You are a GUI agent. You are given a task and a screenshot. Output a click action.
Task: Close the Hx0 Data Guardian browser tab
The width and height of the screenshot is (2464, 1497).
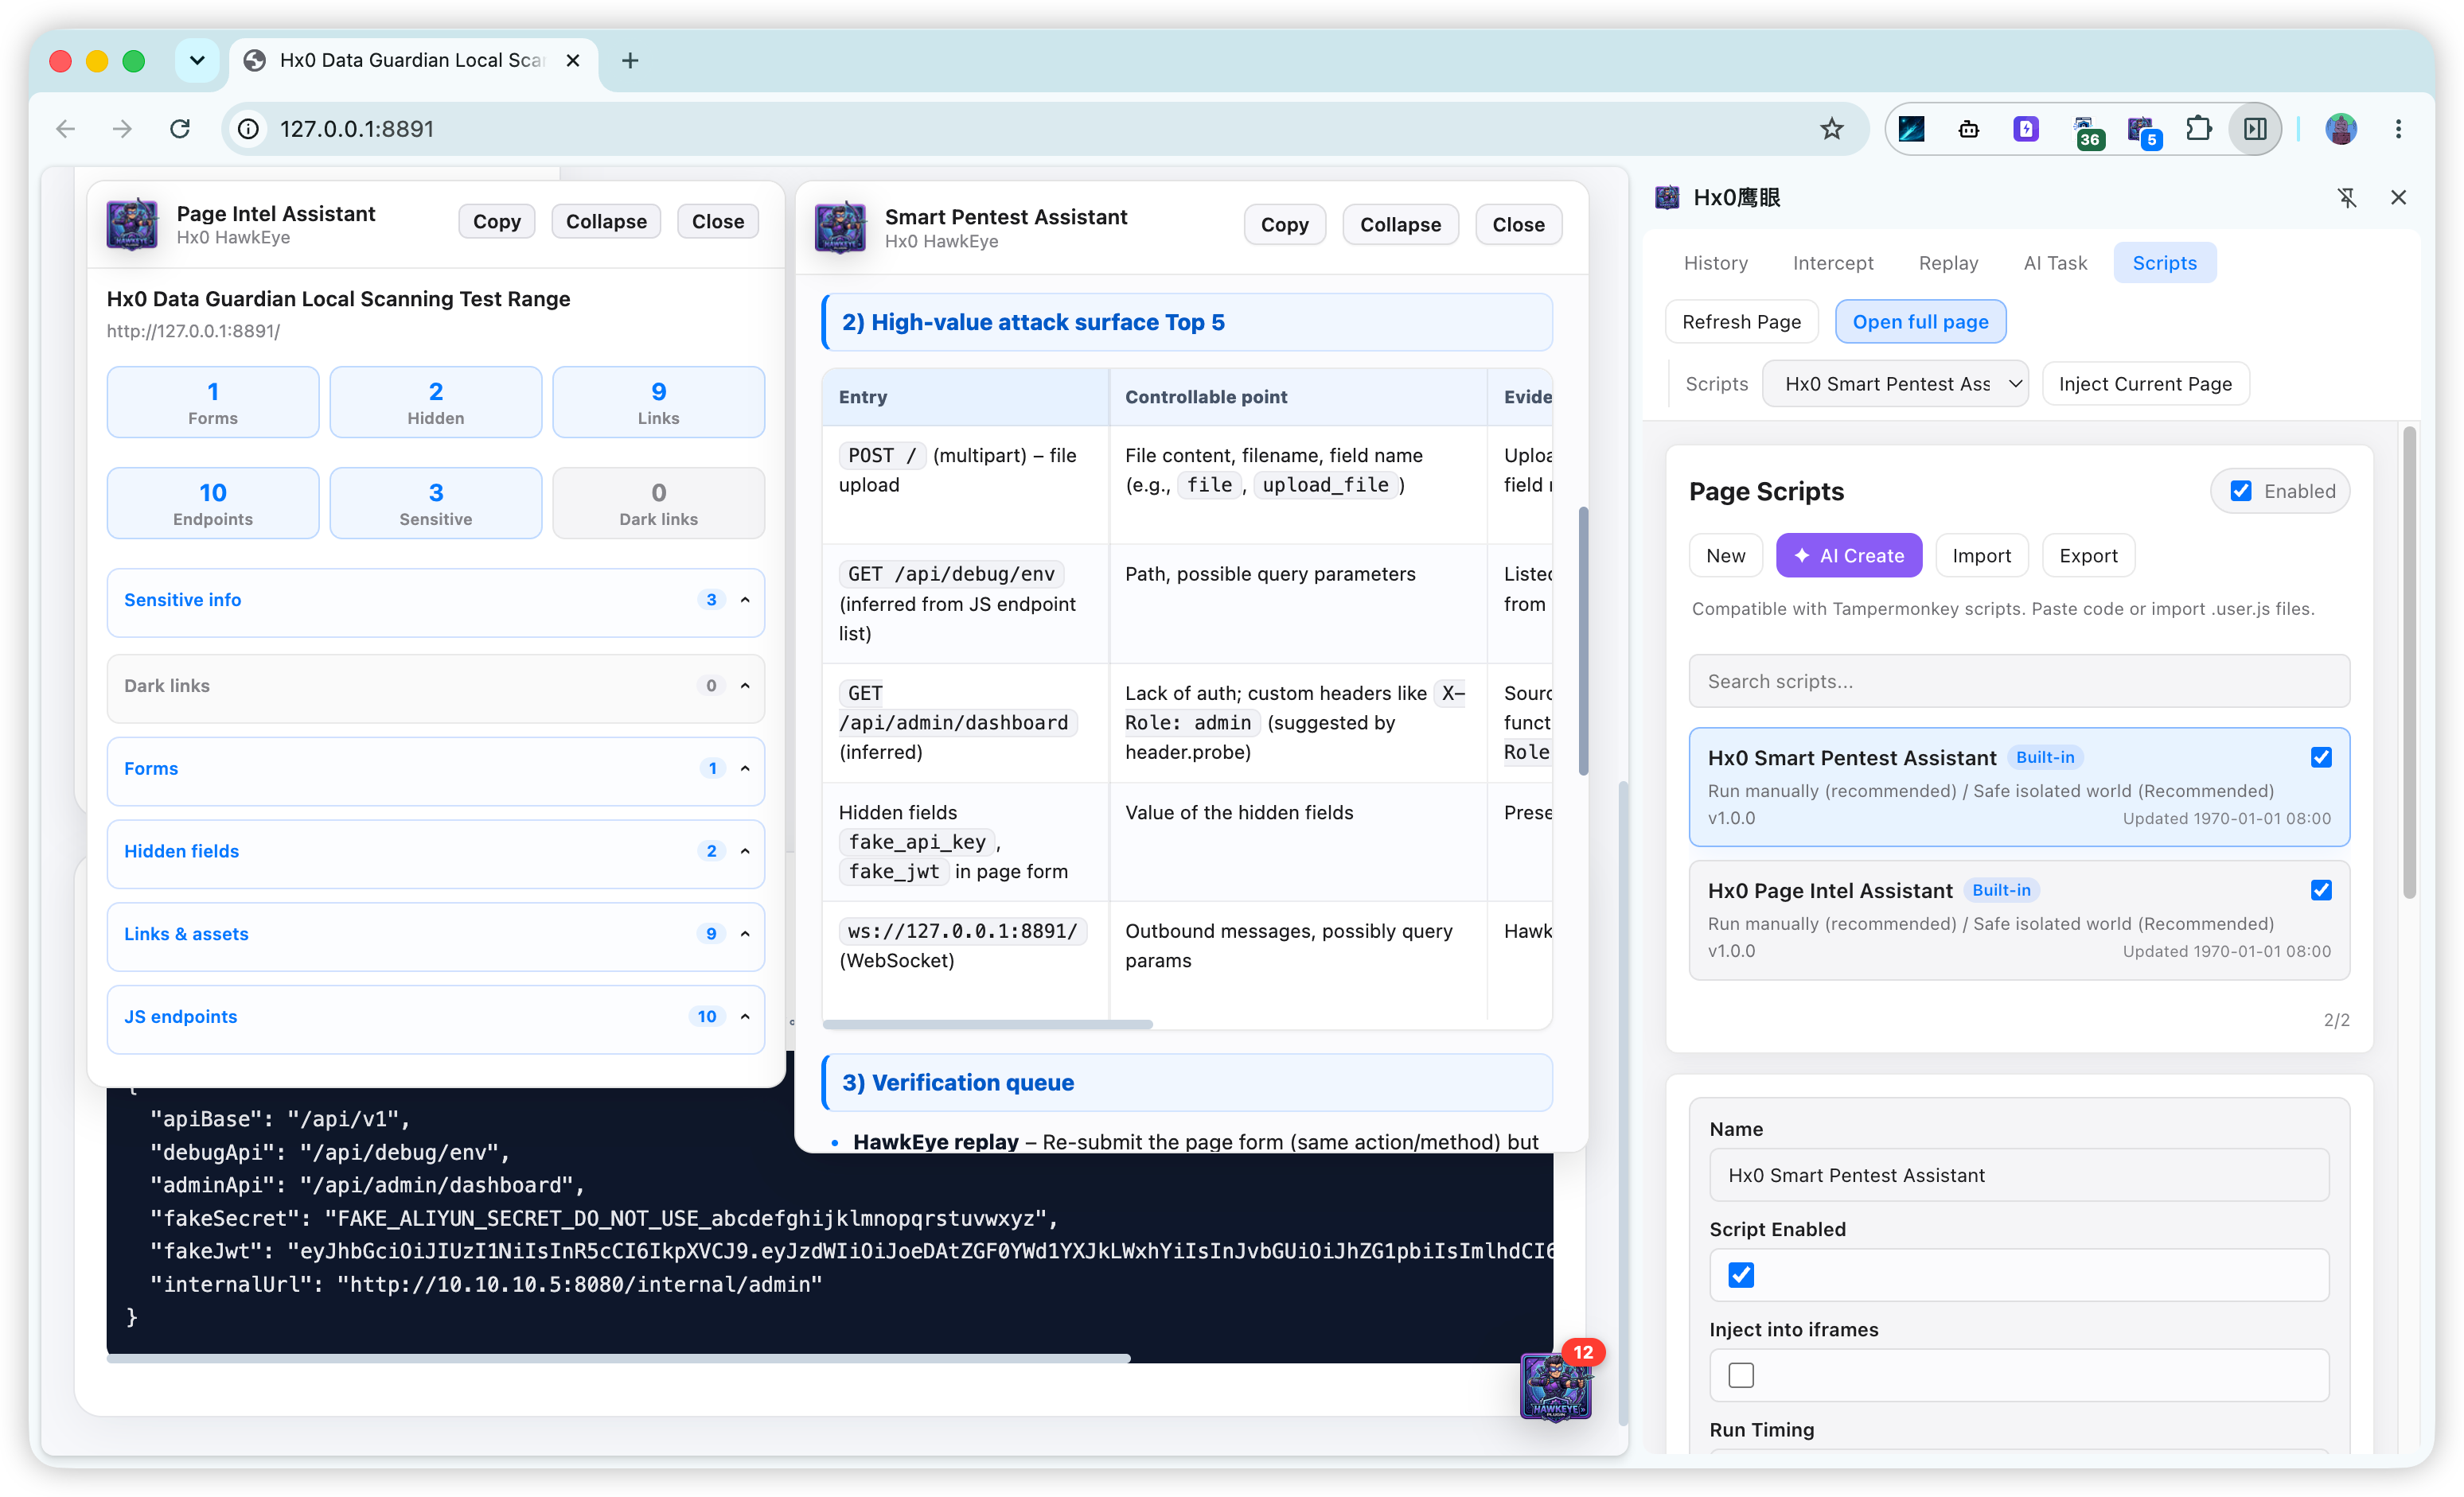click(x=573, y=61)
